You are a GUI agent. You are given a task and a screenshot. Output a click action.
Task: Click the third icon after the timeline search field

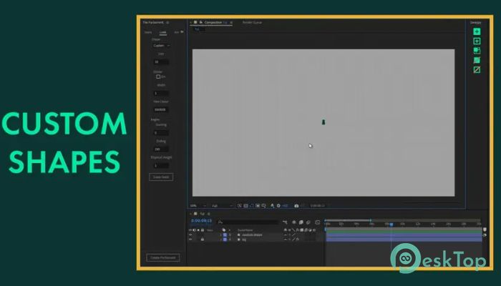(301, 222)
